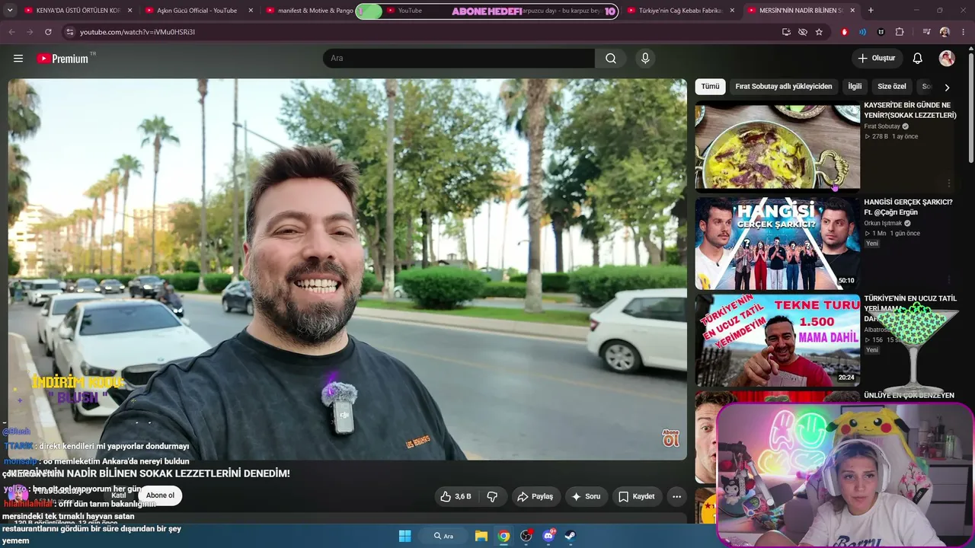View site information icon in address bar
975x548 pixels.
(69, 32)
